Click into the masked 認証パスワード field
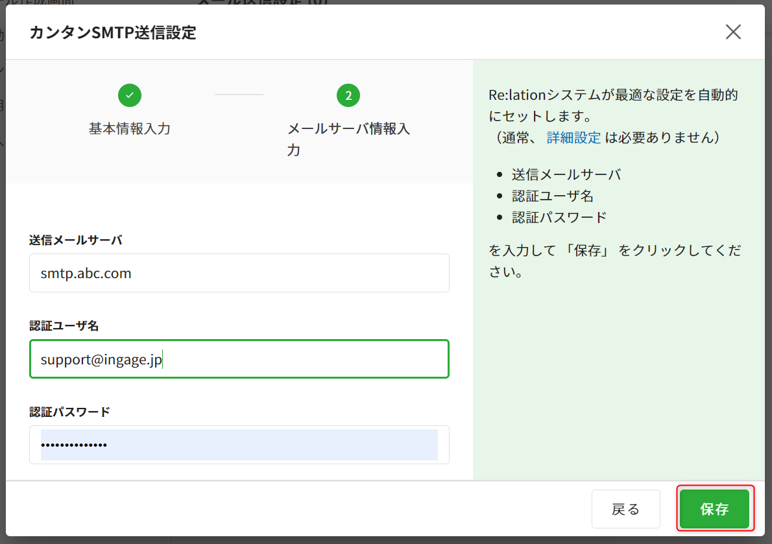This screenshot has width=772, height=544. [239, 445]
